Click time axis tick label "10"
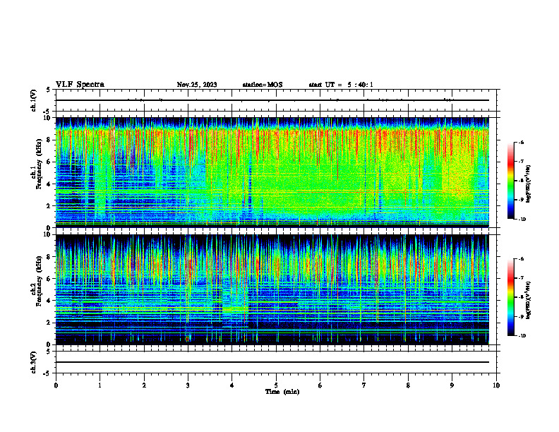Screen dimensions: 559x432 (496, 385)
